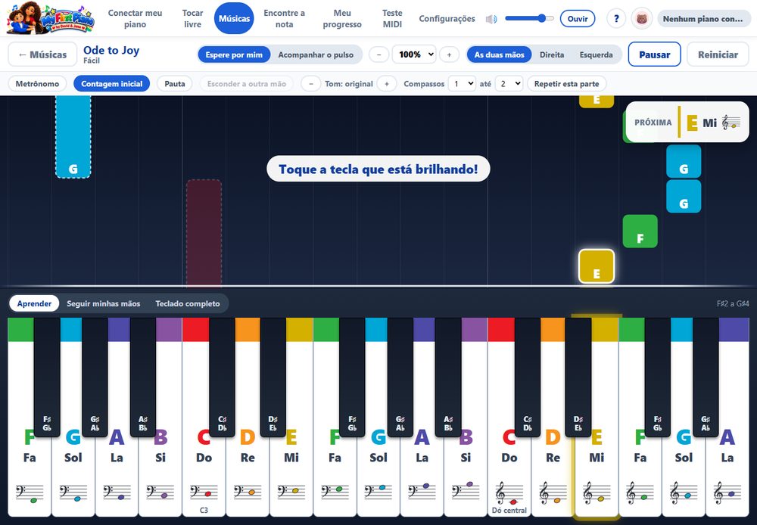The width and height of the screenshot is (757, 525).
Task: Open Teste MIDI page
Action: (392, 18)
